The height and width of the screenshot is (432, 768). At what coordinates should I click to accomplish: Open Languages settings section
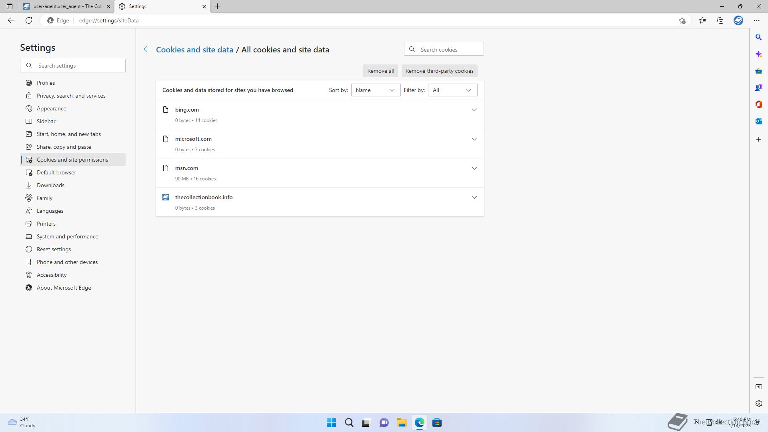pyautogui.click(x=73, y=211)
